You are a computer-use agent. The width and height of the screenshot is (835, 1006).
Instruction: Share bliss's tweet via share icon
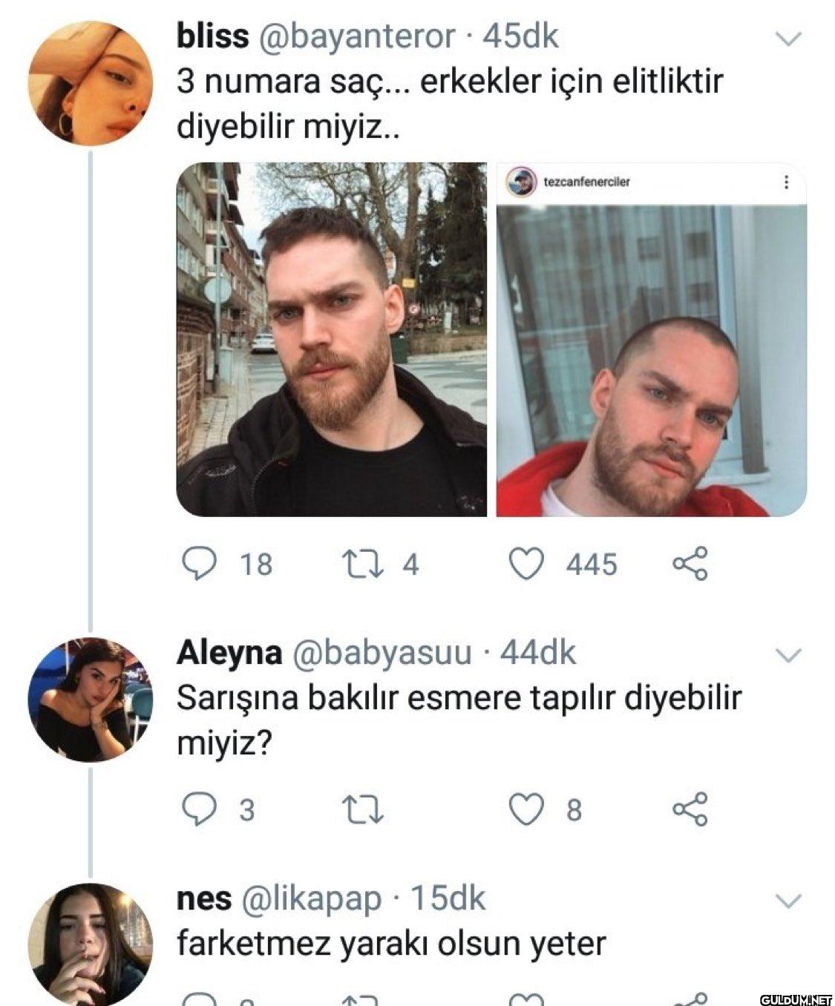(690, 564)
